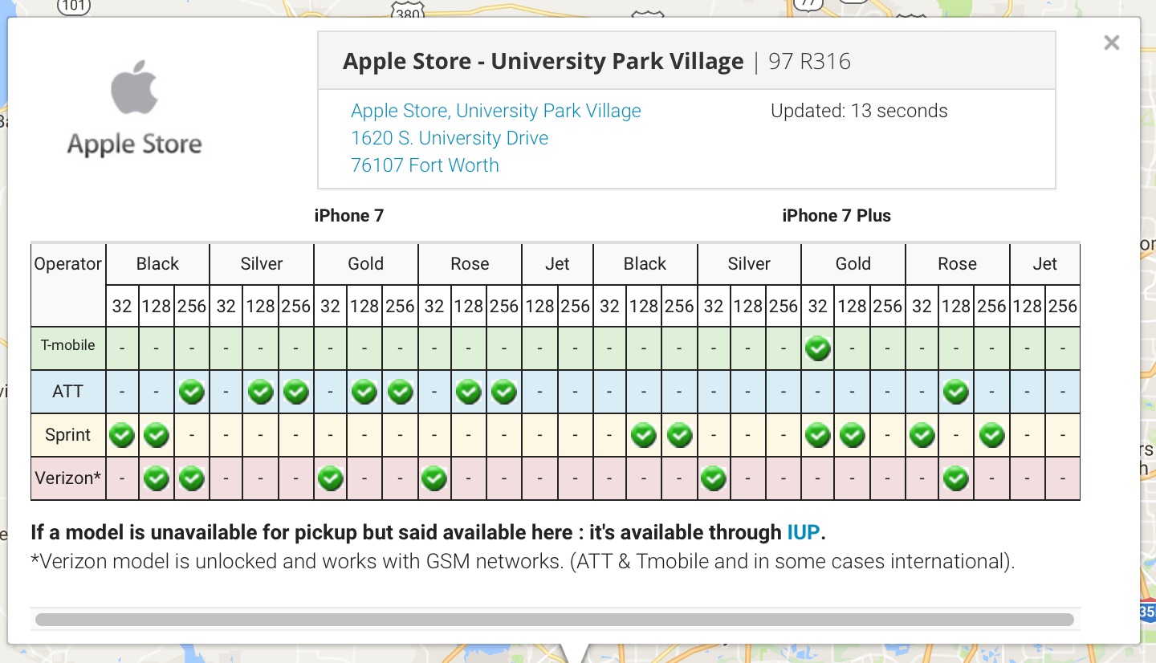The width and height of the screenshot is (1156, 663).
Task: Click Verizon checkmark for iPhone 7 Plus Silver 32
Action: click(714, 479)
